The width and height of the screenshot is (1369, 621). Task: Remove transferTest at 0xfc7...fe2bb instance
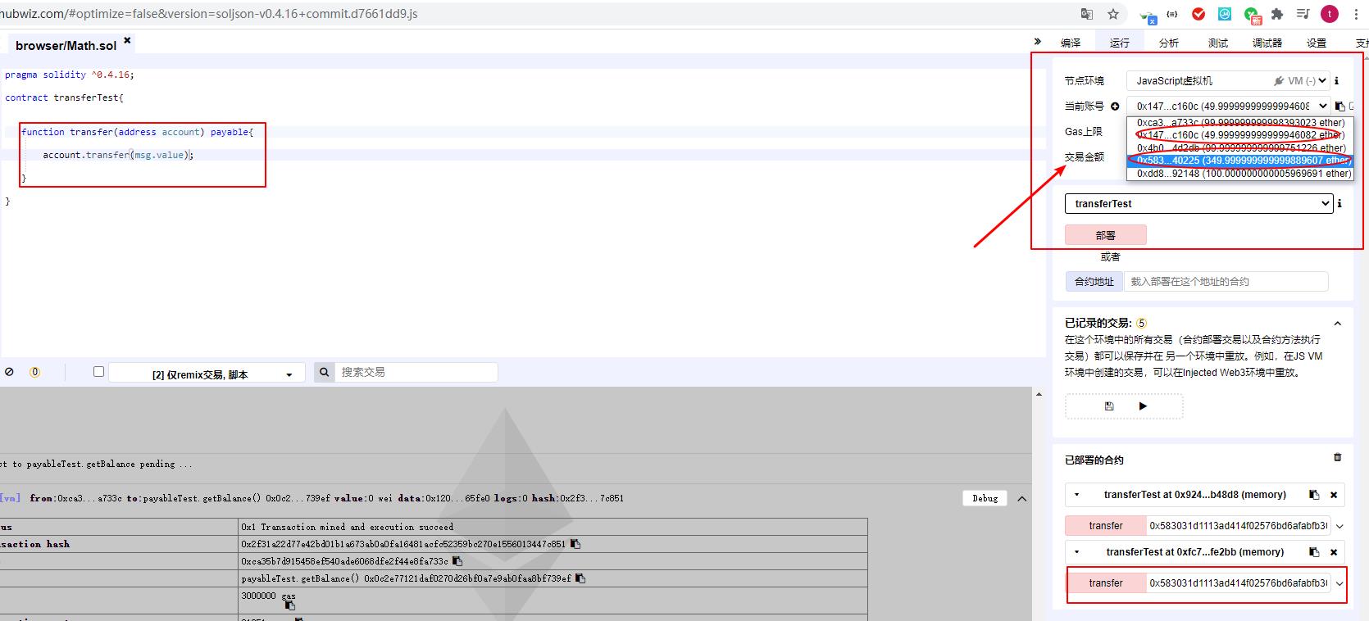[1334, 552]
